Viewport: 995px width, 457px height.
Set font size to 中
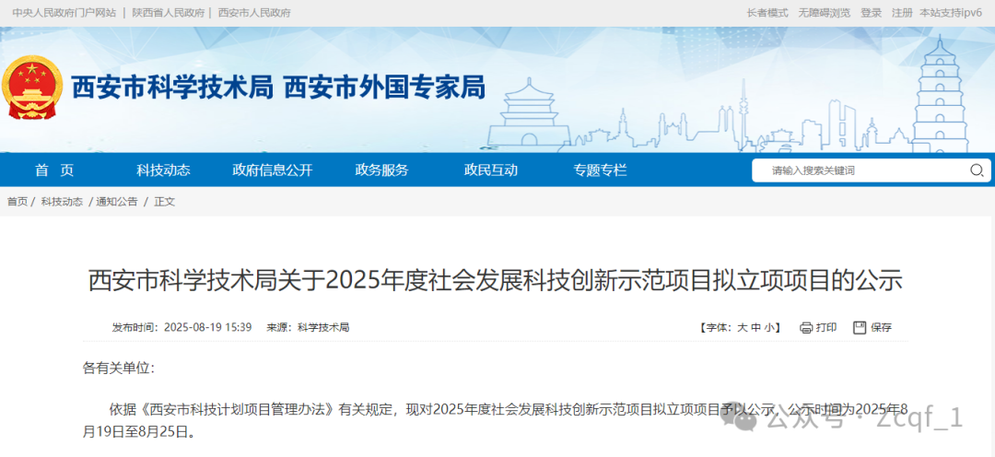coord(755,327)
